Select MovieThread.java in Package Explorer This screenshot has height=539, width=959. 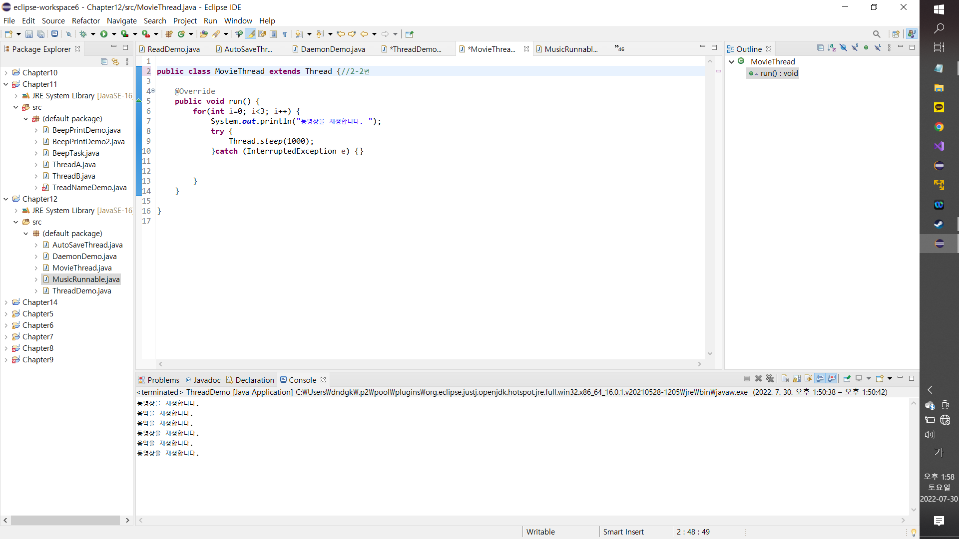click(x=82, y=268)
